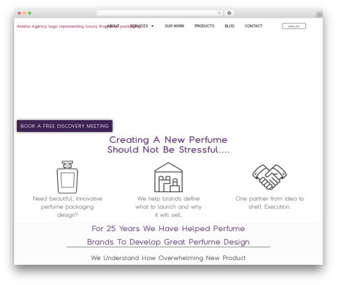Click the 'One partner from idea to shelf' text

(270, 203)
